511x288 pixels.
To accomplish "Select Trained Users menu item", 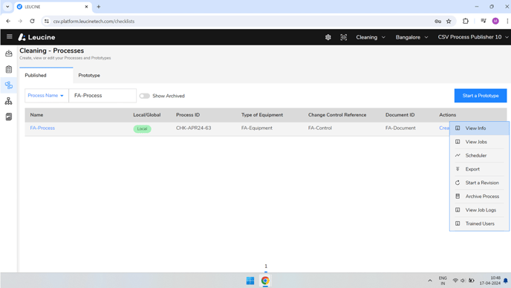I will click(x=479, y=223).
